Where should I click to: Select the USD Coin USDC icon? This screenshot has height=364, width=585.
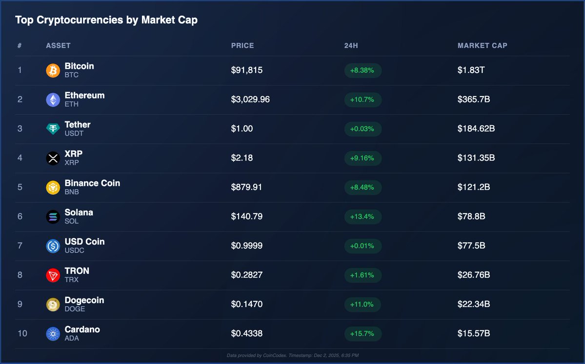coord(53,246)
